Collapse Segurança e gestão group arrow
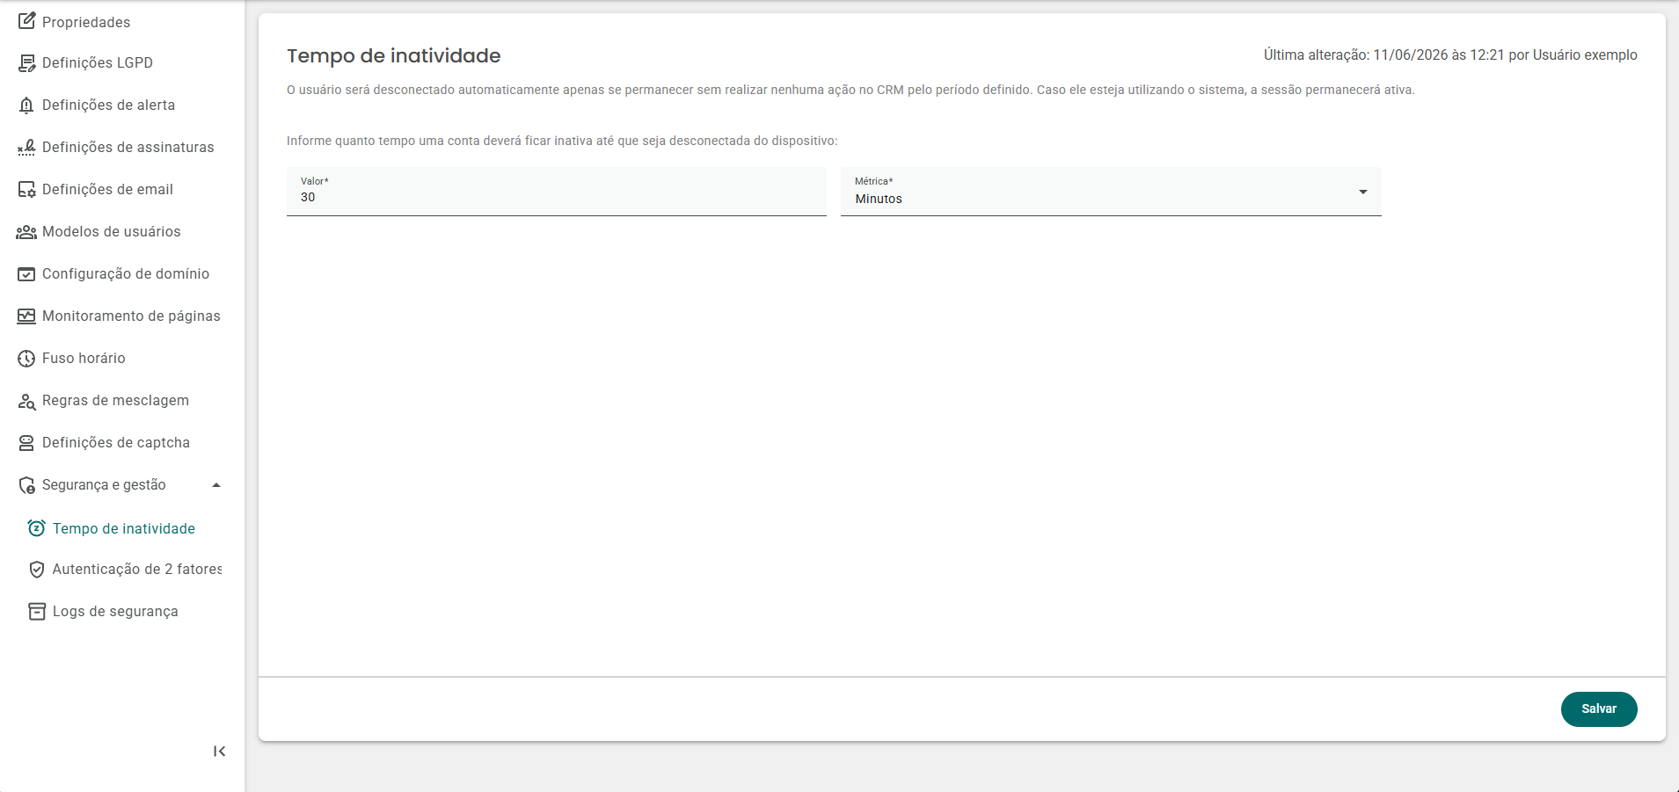Screen dimensions: 1679x792 click(x=216, y=485)
